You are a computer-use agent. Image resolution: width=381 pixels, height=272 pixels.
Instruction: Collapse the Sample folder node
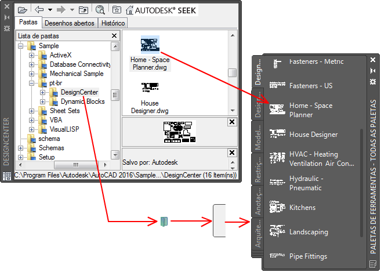point(21,46)
